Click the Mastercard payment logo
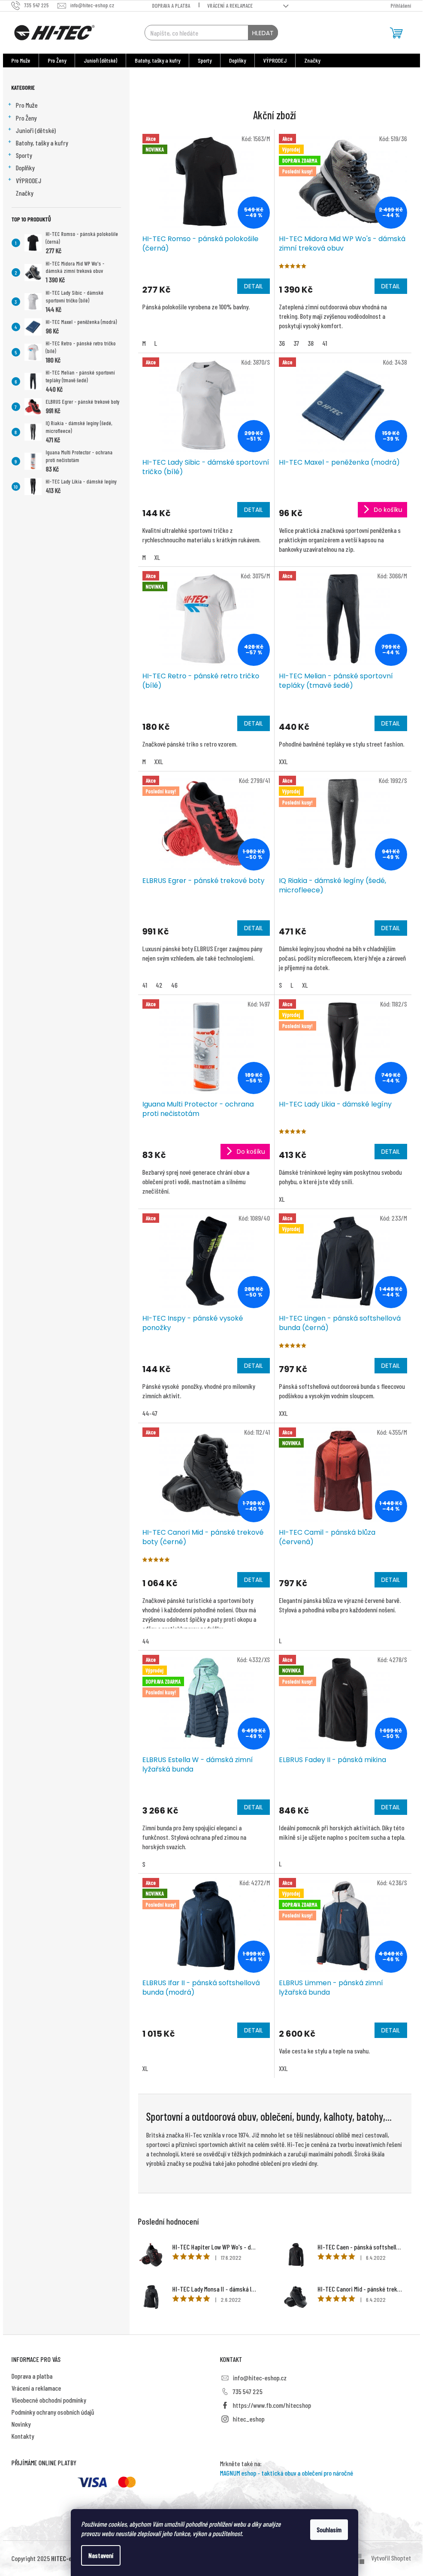This screenshot has width=429, height=2576. tap(127, 2482)
